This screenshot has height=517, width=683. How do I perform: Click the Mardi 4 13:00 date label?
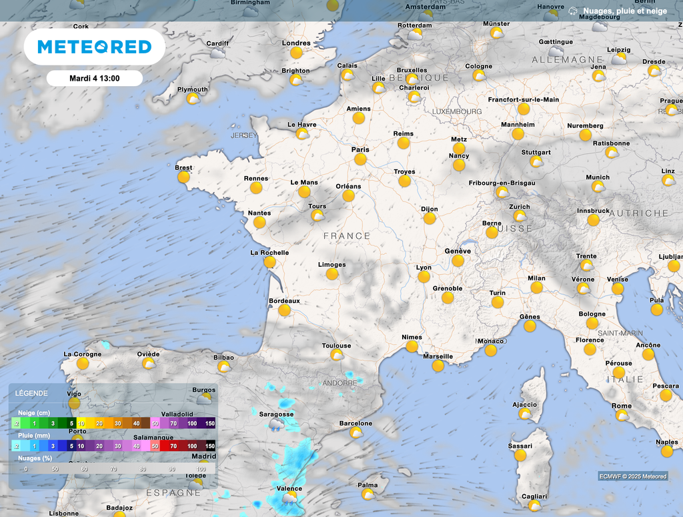click(x=94, y=78)
